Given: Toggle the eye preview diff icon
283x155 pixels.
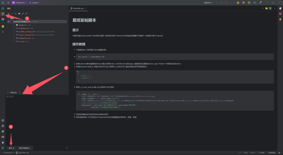Looking at the screenshot, I should [x=19, y=14].
